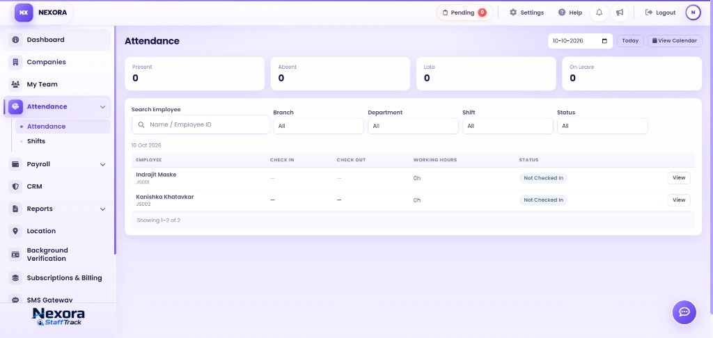Click the WORKING HOURS column header

(x=435, y=160)
